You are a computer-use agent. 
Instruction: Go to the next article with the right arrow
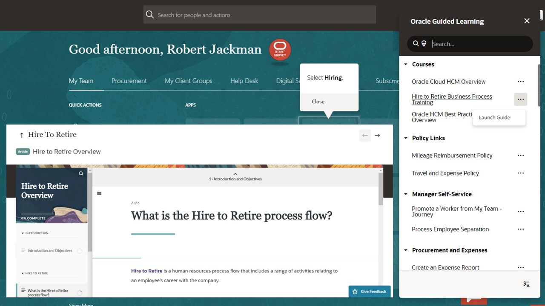pos(377,136)
